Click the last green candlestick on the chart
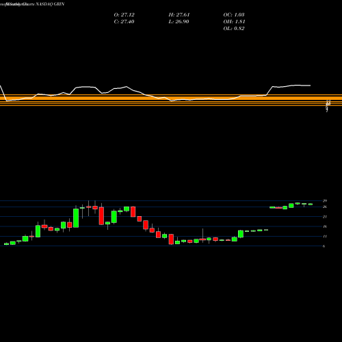This screenshot has height=342, width=342. tap(311, 205)
